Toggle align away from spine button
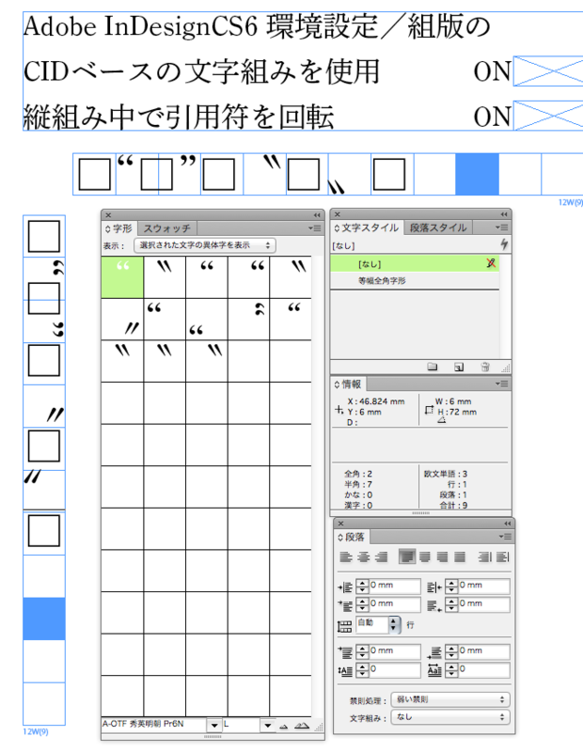The image size is (583, 752). pos(502,556)
